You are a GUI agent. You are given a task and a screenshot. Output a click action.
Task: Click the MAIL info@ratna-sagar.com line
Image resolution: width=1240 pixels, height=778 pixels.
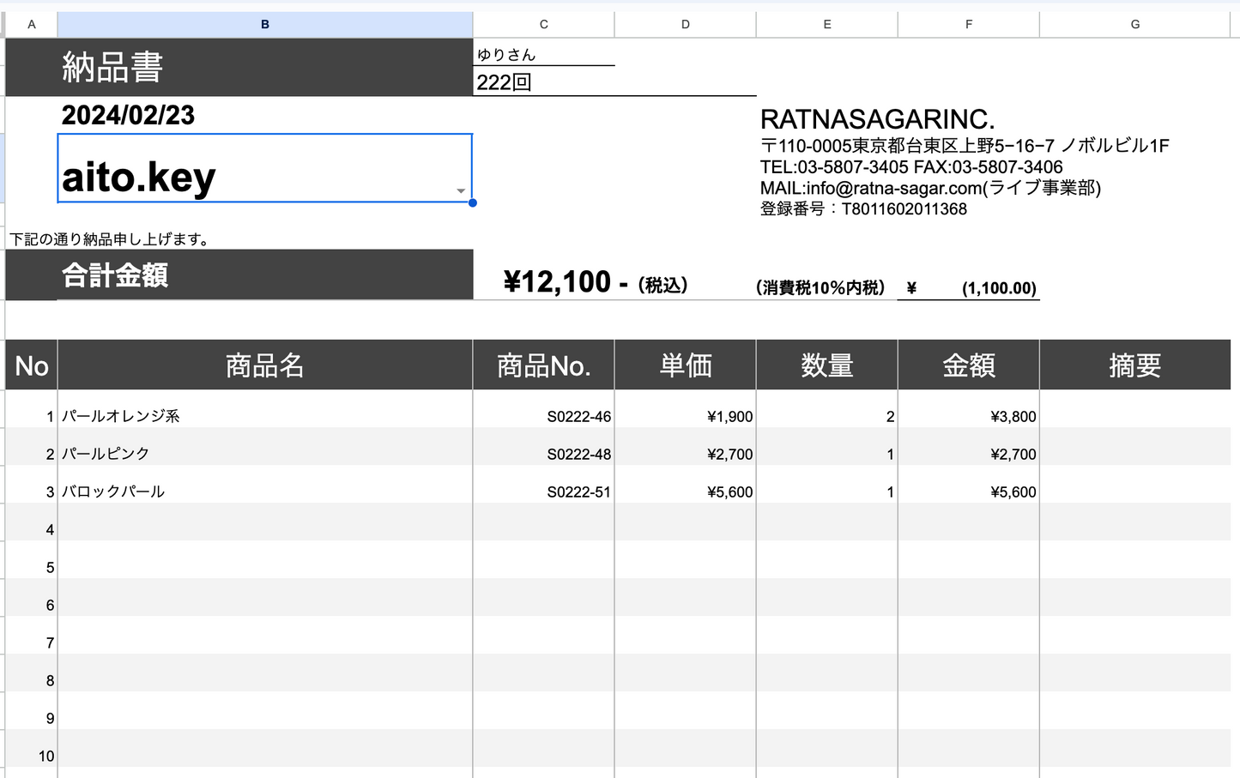click(x=930, y=188)
